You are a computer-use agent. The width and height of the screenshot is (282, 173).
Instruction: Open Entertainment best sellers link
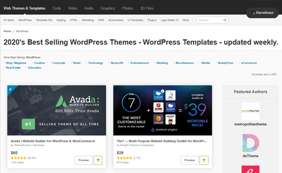140,63
